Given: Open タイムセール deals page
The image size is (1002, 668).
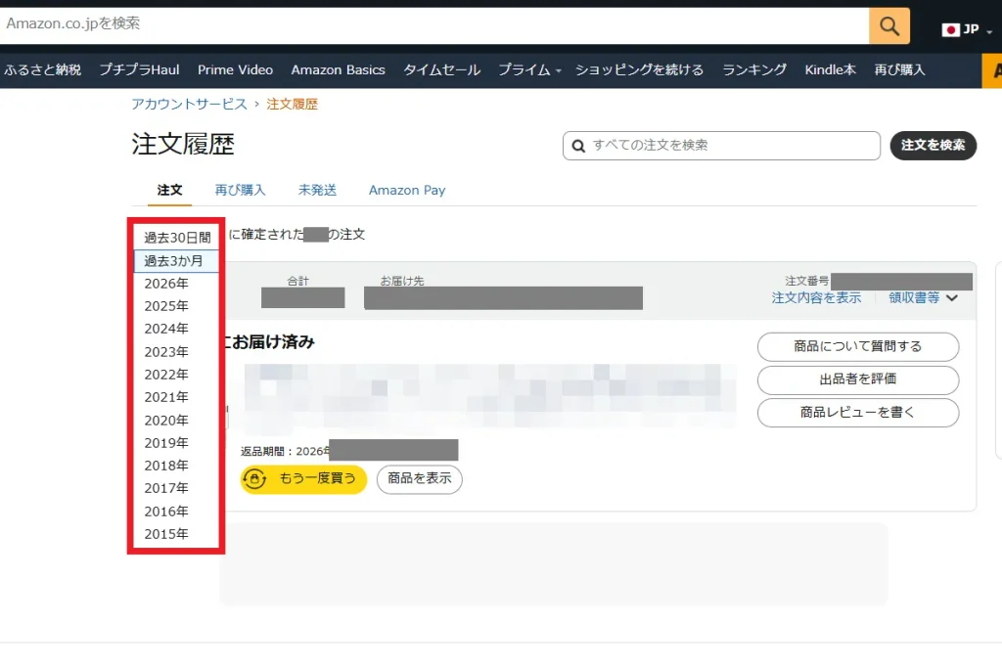Looking at the screenshot, I should pos(441,69).
